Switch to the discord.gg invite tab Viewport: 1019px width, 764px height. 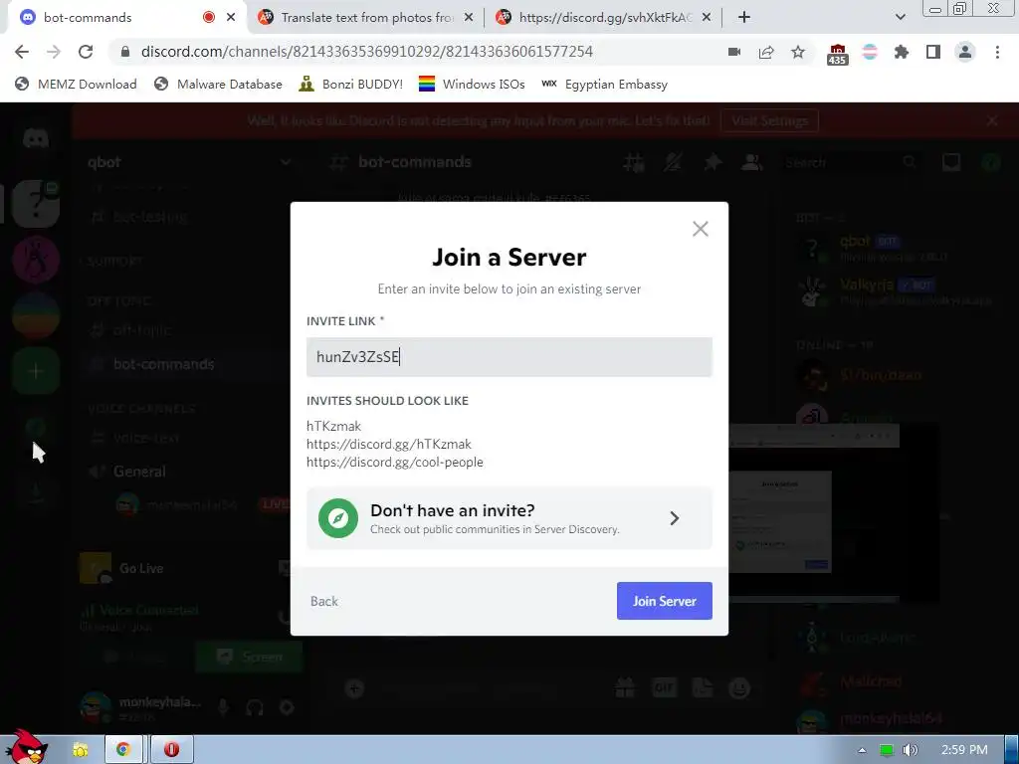[x=606, y=18]
